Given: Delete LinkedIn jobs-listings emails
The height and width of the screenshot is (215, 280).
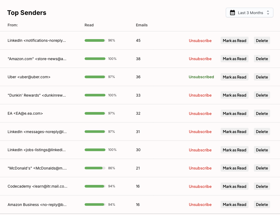Looking at the screenshot, I should click(262, 150).
